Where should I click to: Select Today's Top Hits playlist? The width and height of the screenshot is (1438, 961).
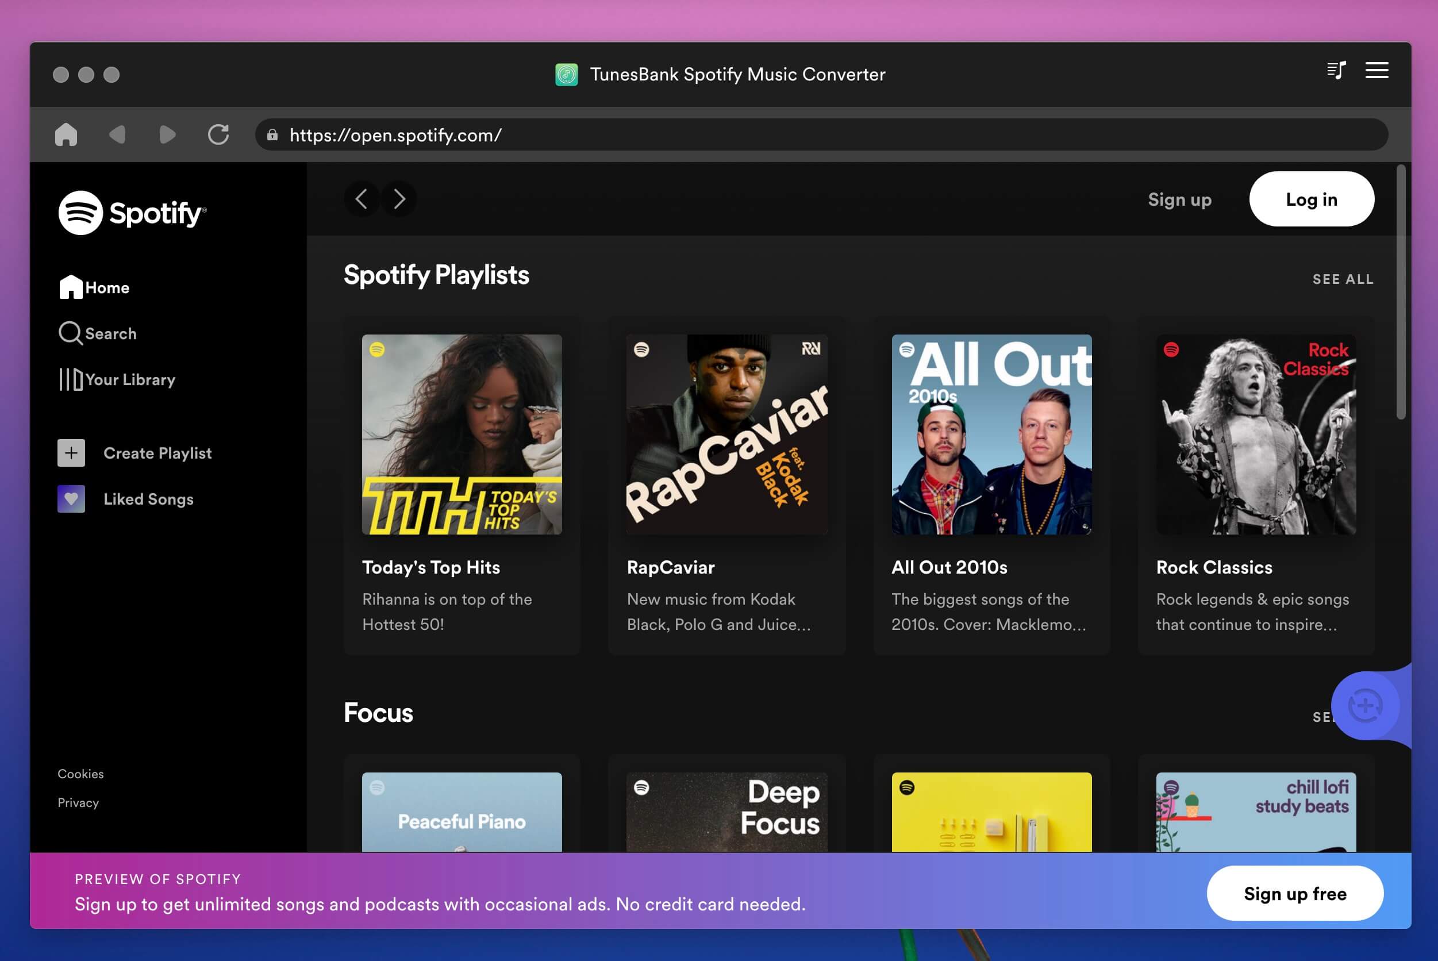(x=461, y=435)
